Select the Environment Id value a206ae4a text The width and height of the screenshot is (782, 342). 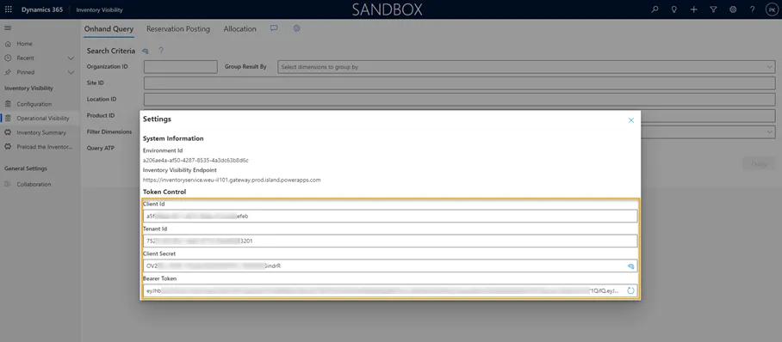195,161
